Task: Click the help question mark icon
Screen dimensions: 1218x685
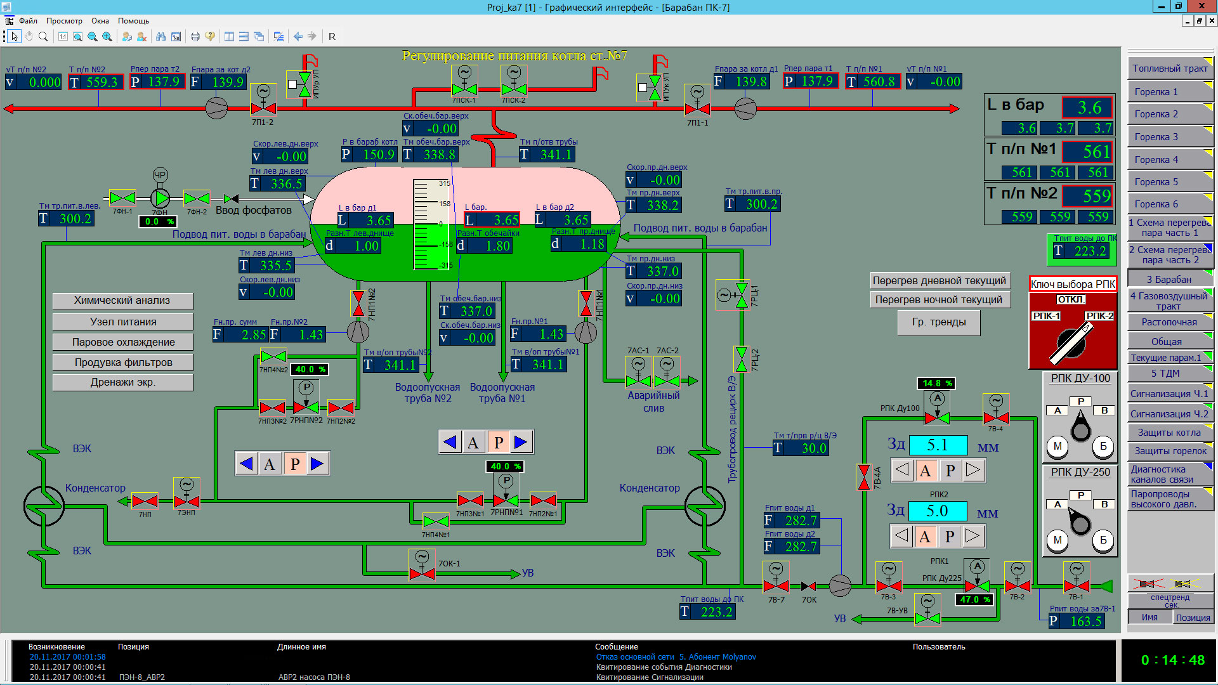Action: pos(210,37)
